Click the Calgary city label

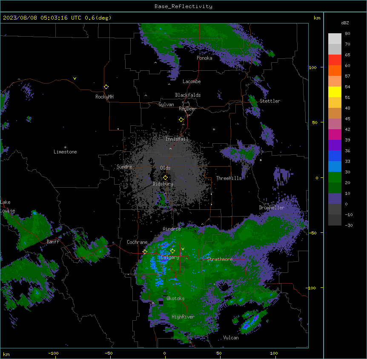tap(170, 257)
